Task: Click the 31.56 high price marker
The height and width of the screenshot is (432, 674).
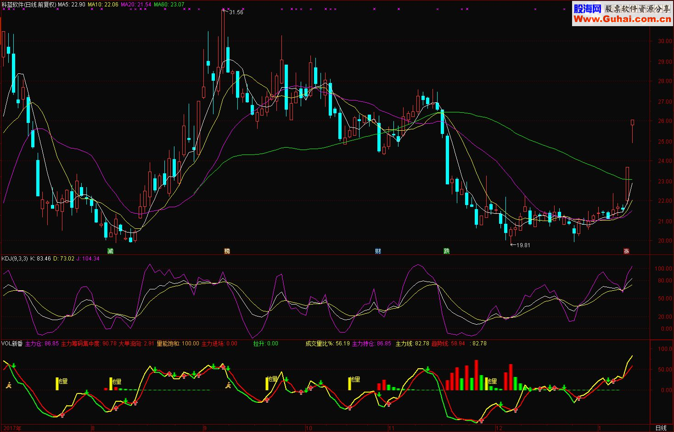Action: pyautogui.click(x=236, y=12)
